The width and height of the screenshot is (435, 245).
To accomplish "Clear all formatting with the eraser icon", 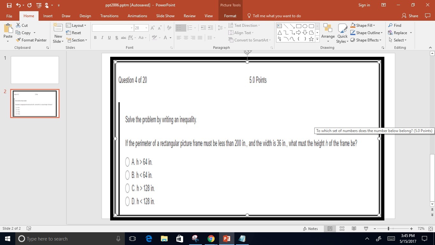I will (x=169, y=28).
